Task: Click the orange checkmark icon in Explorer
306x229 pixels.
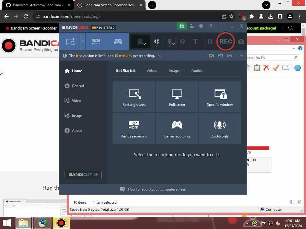Action: coord(276,68)
